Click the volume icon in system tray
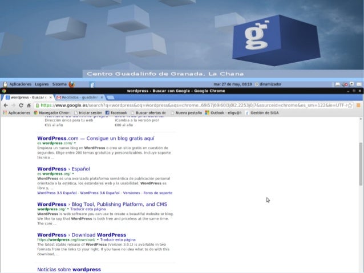The image size is (364, 273). point(345,84)
